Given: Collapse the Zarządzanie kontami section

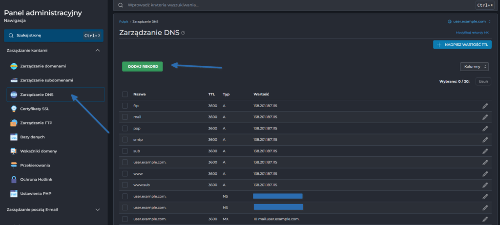Looking at the screenshot, I should (98, 50).
